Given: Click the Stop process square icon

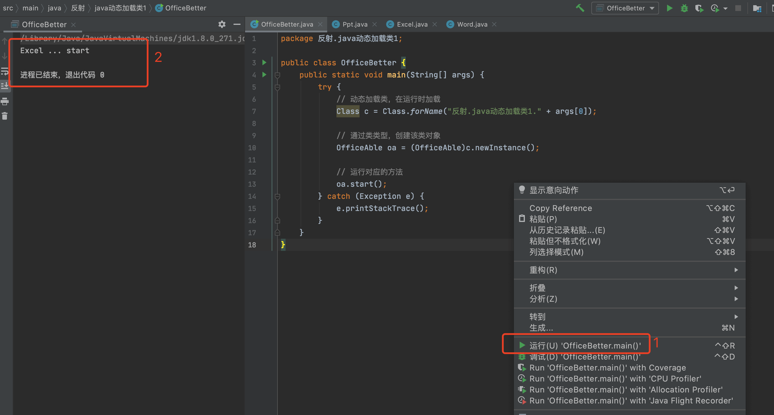Looking at the screenshot, I should pos(738,8).
